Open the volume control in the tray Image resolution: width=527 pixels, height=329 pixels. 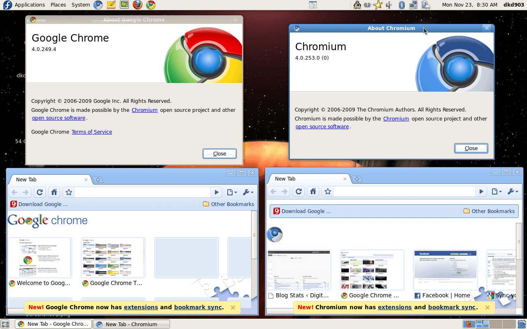click(x=389, y=5)
